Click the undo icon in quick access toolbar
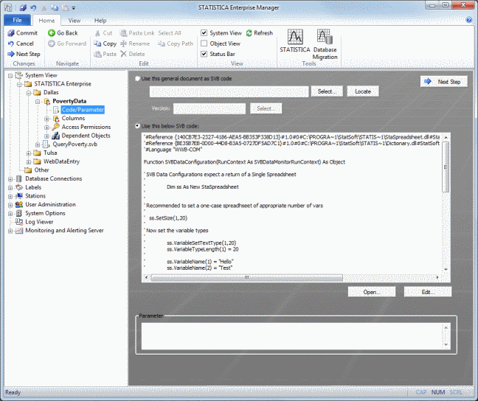The height and width of the screenshot is (401, 478). click(33, 7)
